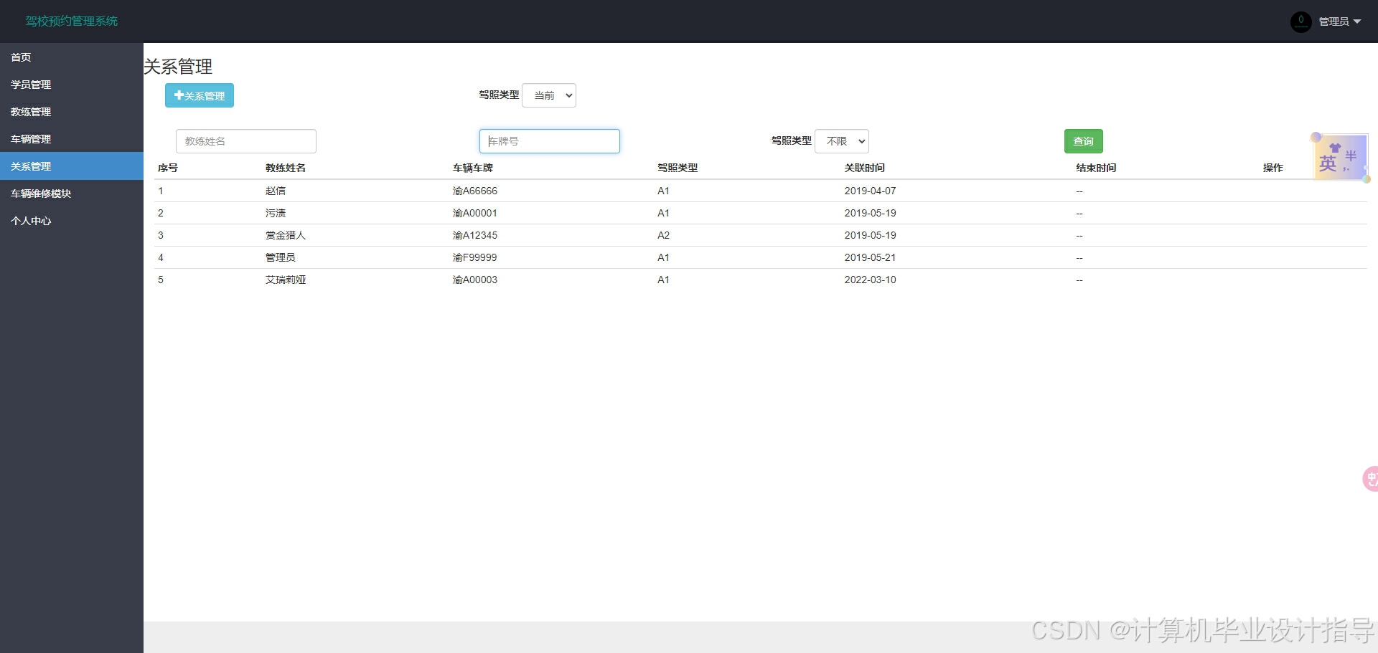Click the 关联时间 column header
The height and width of the screenshot is (653, 1378).
point(865,168)
